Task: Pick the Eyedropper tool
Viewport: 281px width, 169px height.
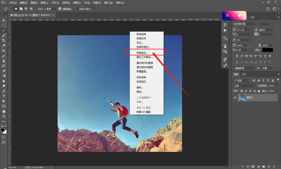Action: click(x=4, y=45)
